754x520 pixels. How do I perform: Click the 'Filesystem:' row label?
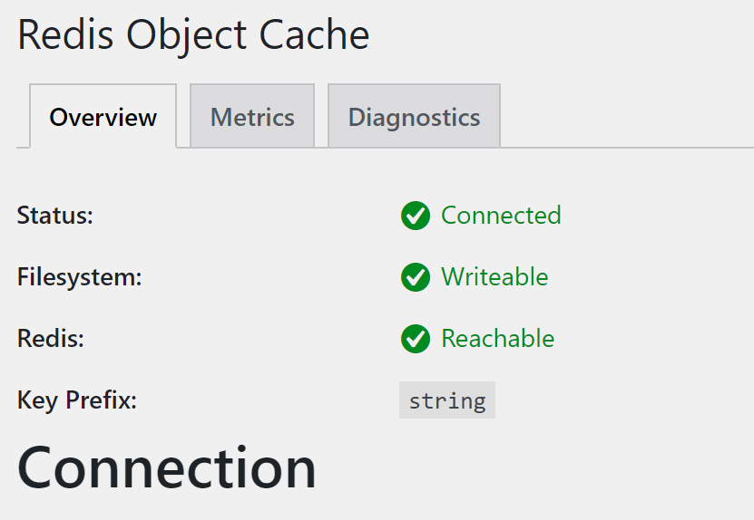(80, 277)
